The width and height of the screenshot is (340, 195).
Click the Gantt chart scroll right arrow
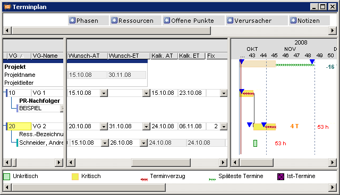coord(333,162)
